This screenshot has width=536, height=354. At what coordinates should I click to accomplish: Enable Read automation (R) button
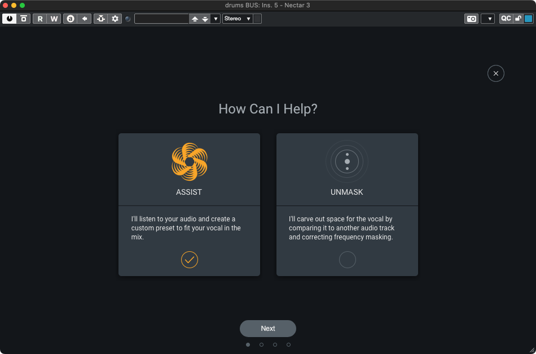click(40, 19)
